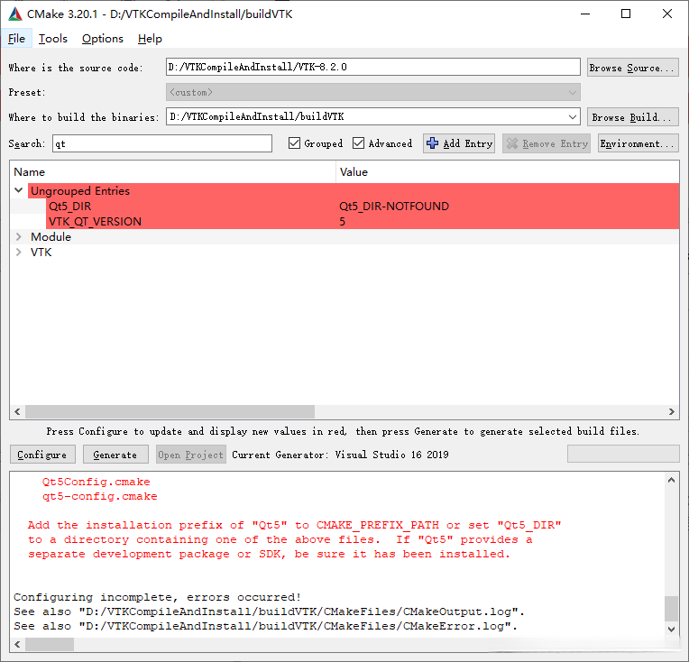This screenshot has height=662, width=689.
Task: Expand the Module group
Action: (x=18, y=236)
